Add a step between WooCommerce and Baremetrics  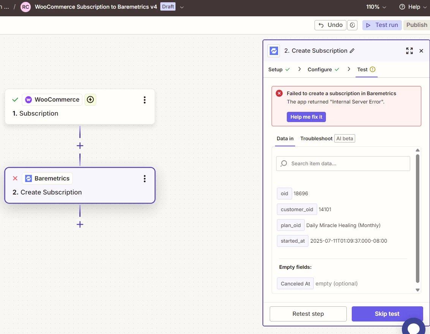80,146
